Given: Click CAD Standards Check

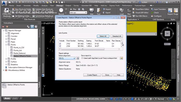Looking at the screenshot, I should (x=155, y=13).
